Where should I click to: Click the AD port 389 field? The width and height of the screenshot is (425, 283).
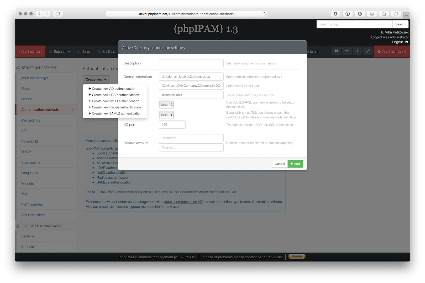[x=172, y=124]
